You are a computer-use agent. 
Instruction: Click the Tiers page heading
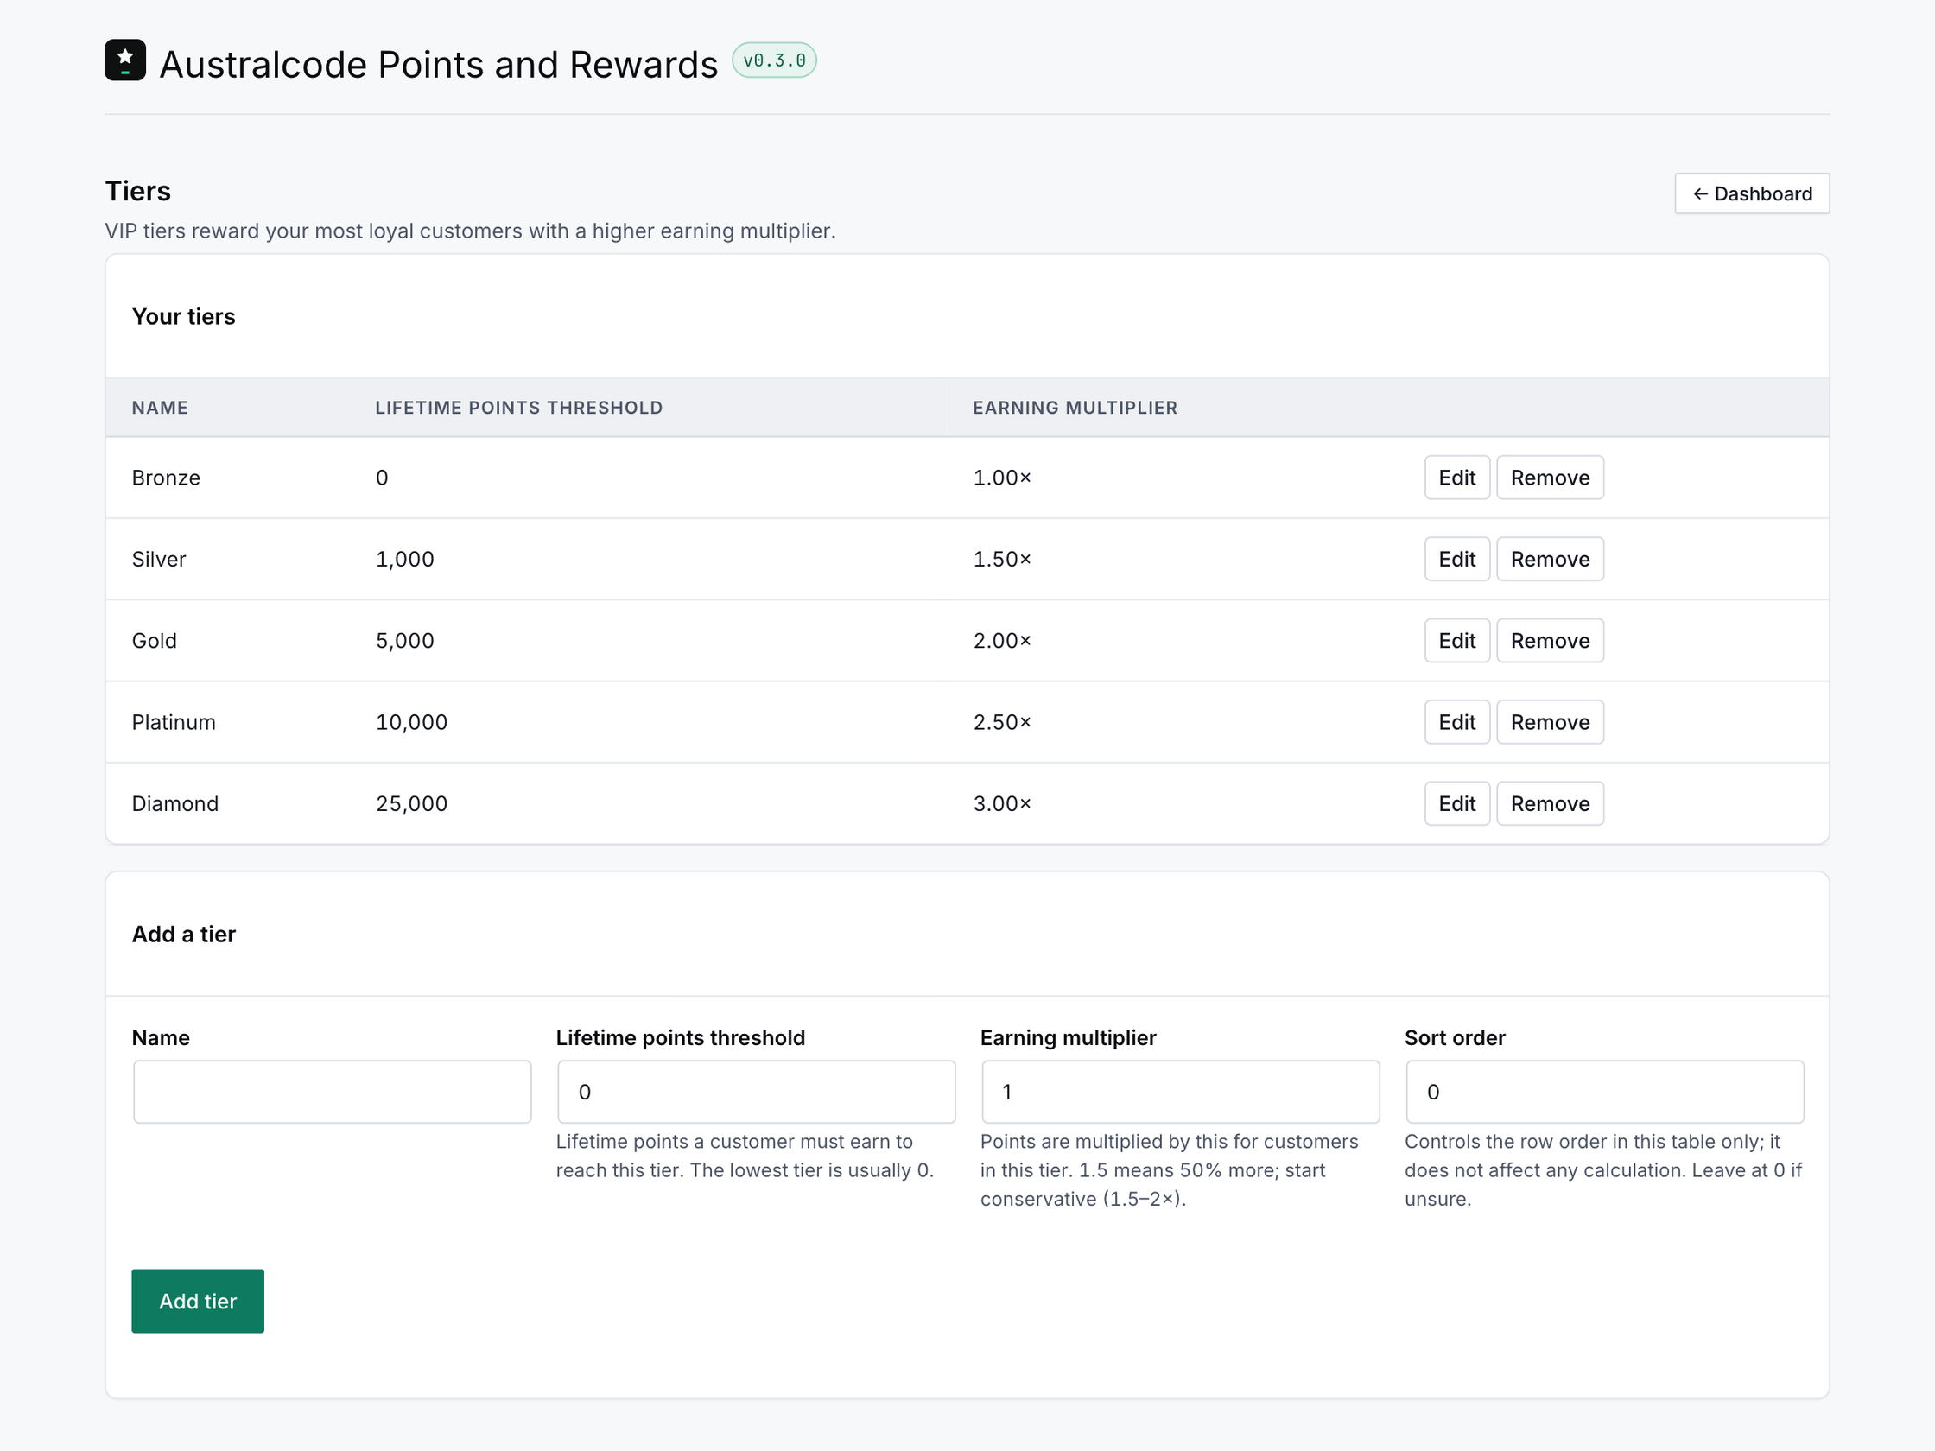[137, 191]
